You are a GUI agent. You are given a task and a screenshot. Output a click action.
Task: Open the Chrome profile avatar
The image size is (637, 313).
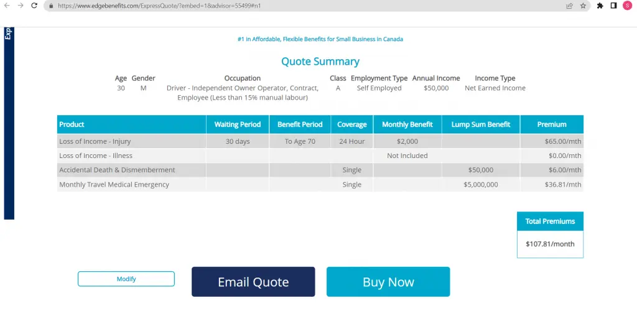[x=627, y=6]
